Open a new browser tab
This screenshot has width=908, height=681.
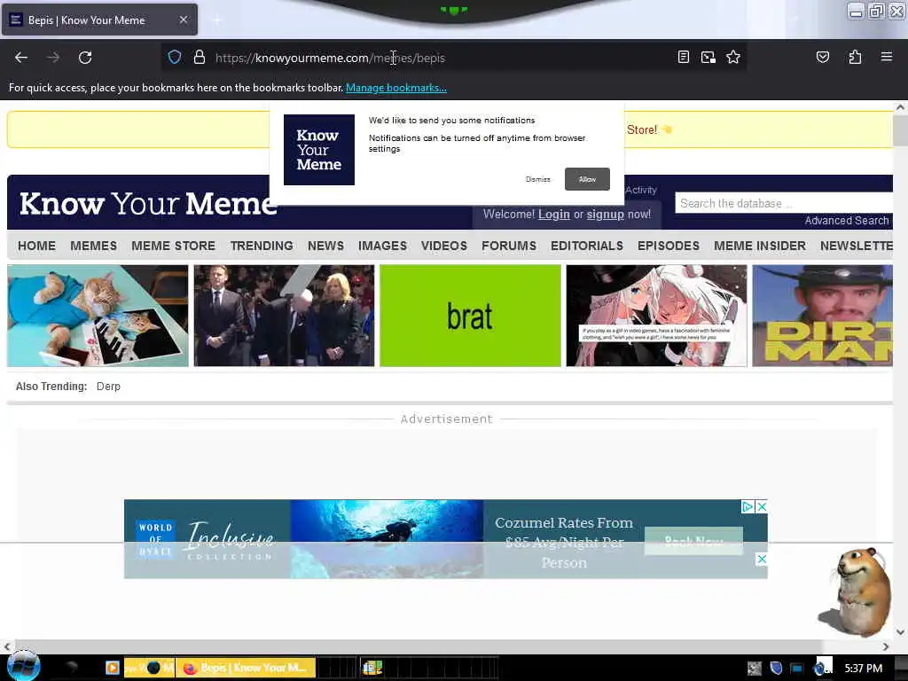[x=216, y=20]
